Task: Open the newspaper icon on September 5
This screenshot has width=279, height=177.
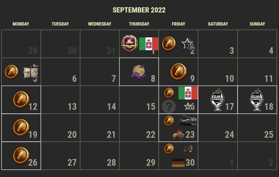Action: [x=31, y=71]
